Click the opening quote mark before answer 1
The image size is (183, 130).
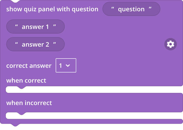[16, 26]
